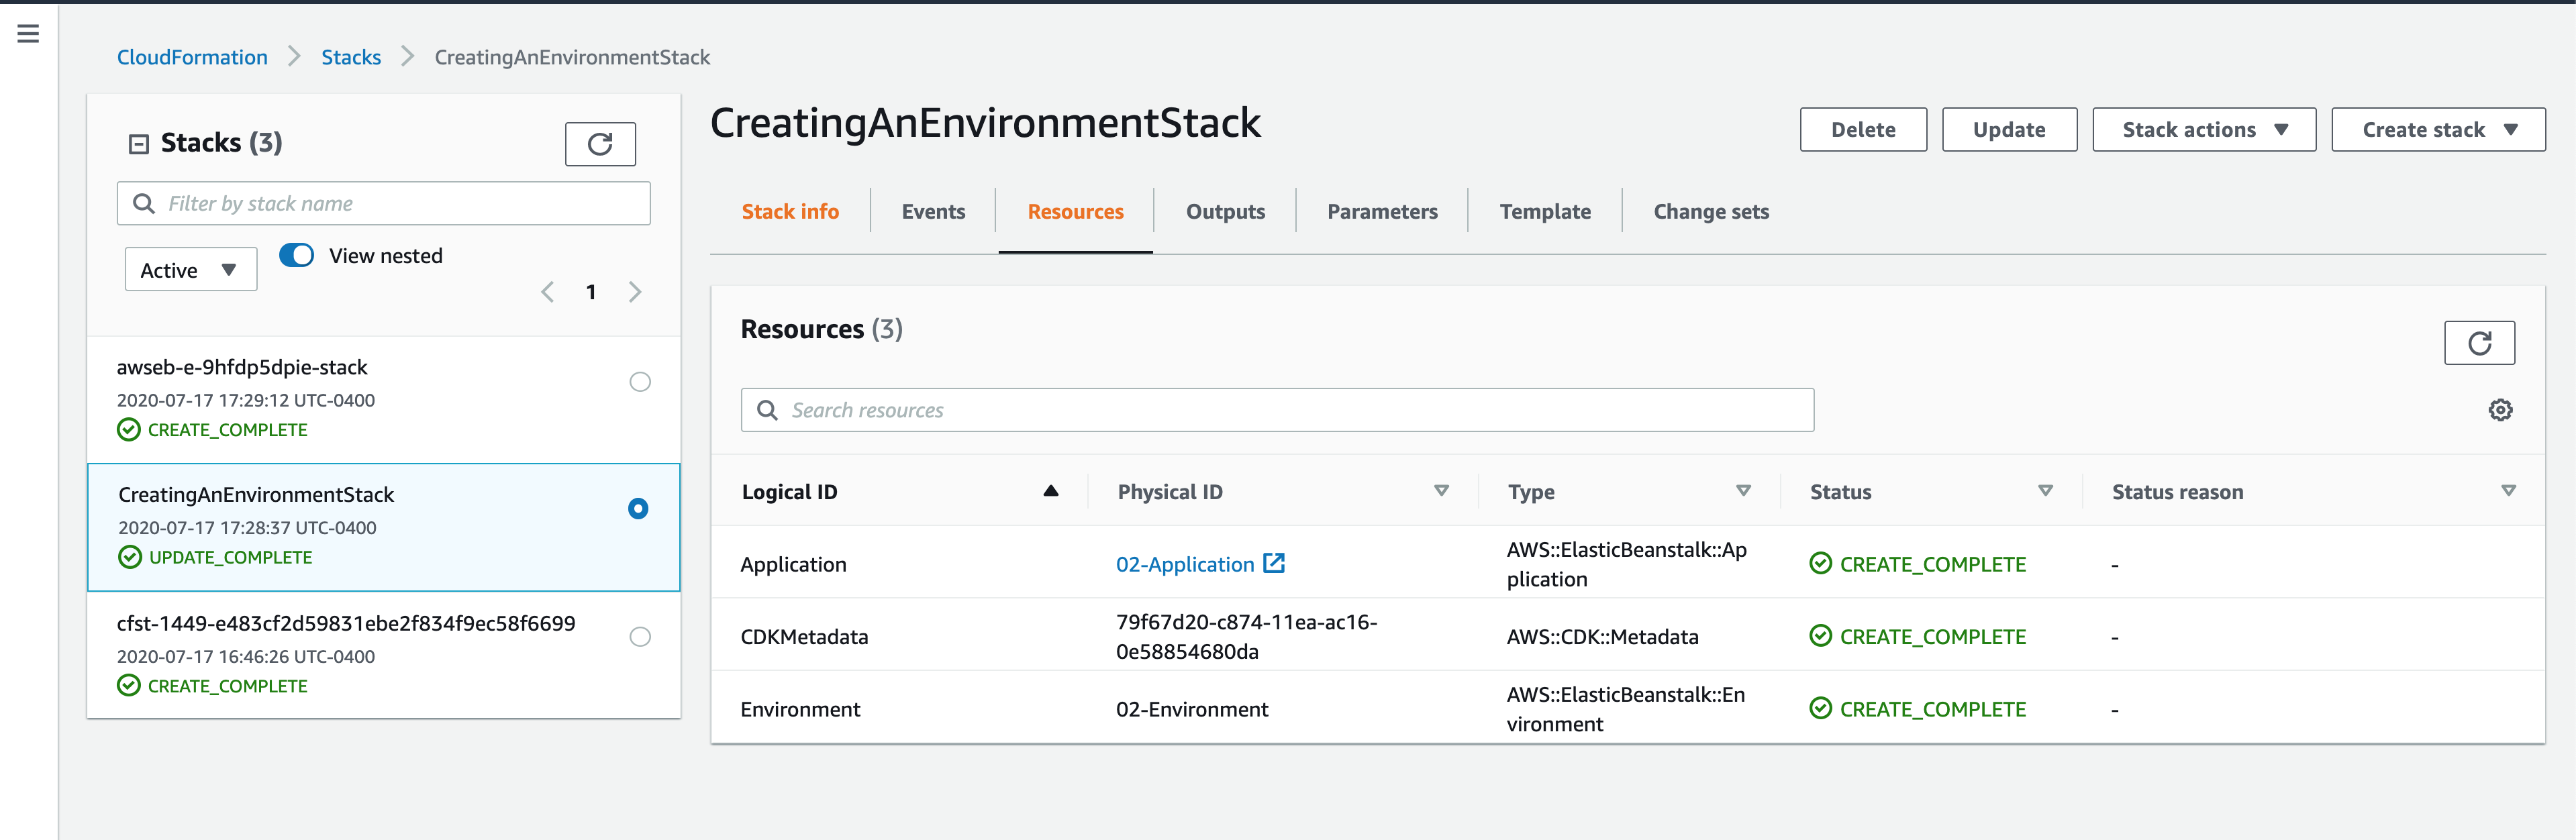
Task: Click the Delete button
Action: click(x=1862, y=130)
